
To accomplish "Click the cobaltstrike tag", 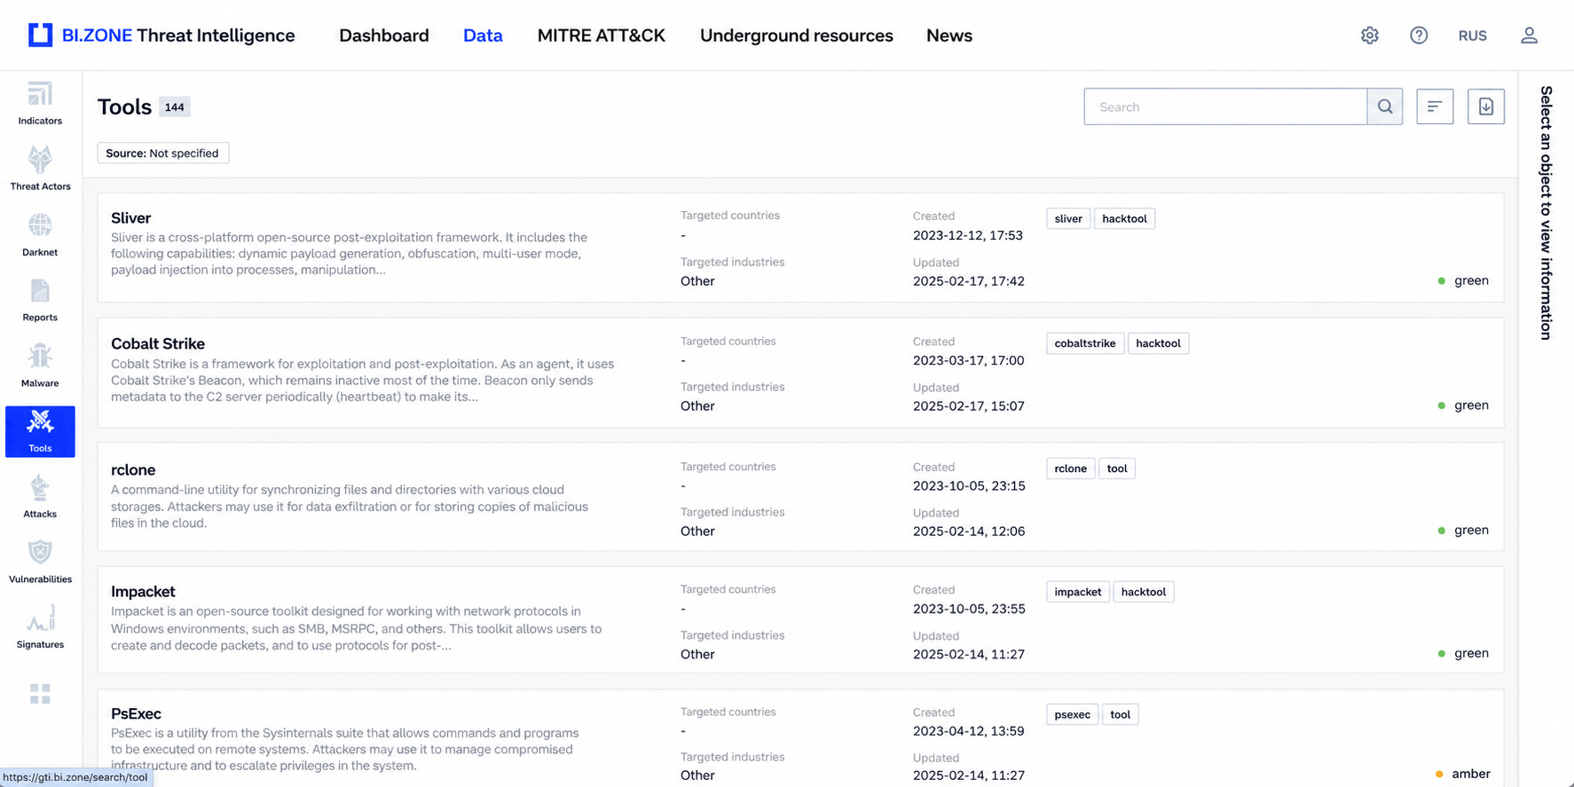I will (x=1085, y=343).
